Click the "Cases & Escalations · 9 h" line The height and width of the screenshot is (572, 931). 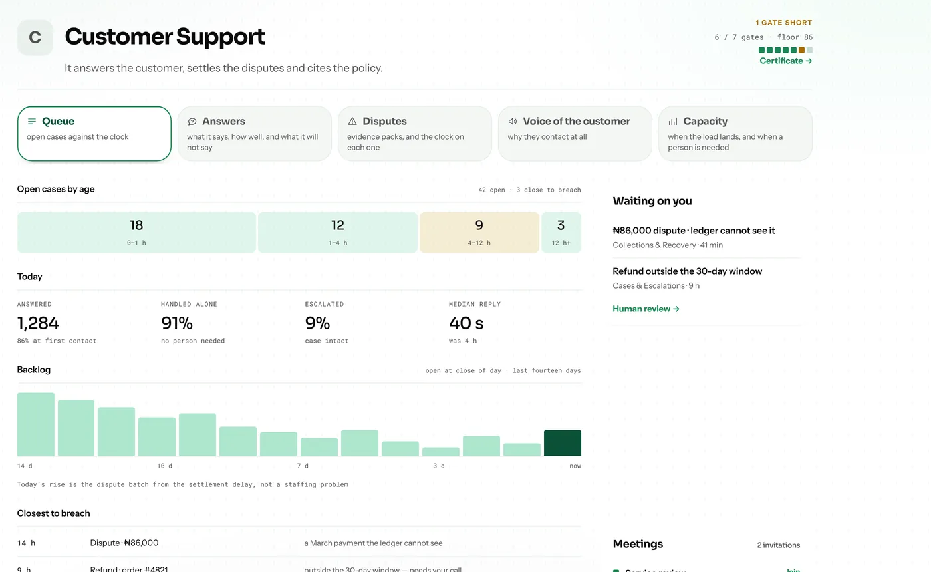656,286
